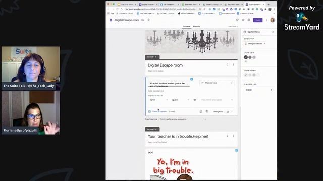Open the Google account avatar
This screenshot has height=181, width=323.
273,20
